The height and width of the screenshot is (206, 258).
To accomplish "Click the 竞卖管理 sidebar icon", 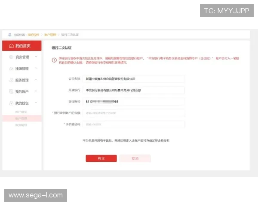I will coord(11,57).
